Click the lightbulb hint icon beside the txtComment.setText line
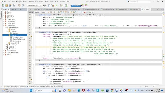 coord(31,36)
